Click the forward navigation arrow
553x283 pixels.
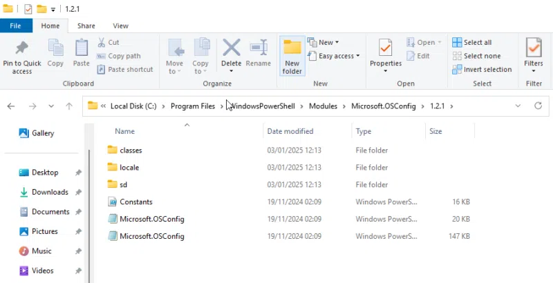click(x=32, y=106)
